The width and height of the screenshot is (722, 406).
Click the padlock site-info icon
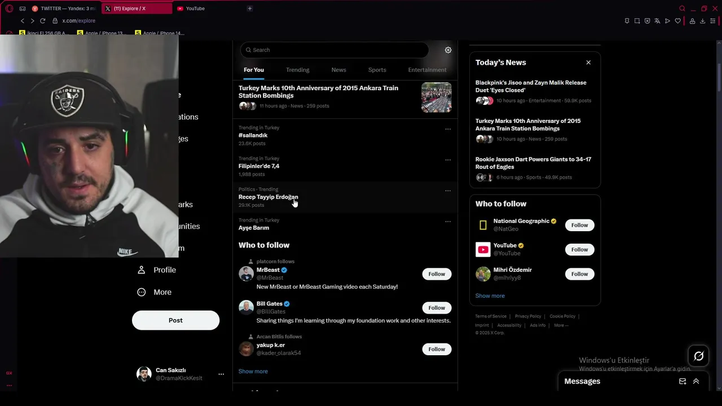pyautogui.click(x=55, y=21)
